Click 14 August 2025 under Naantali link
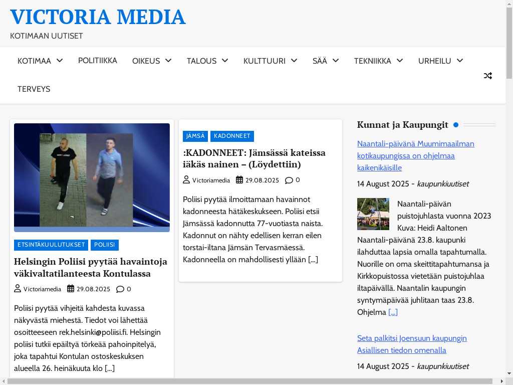The image size is (513, 385). (383, 183)
